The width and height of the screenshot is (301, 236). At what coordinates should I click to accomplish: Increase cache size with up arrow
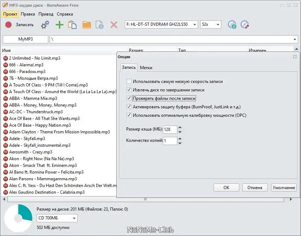tap(180, 127)
